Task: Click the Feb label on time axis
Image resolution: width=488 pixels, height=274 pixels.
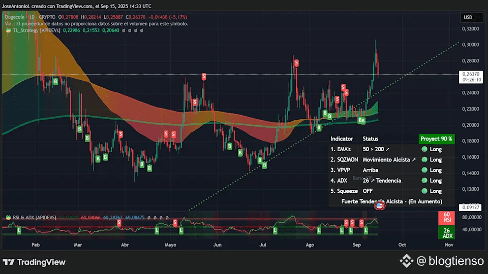Action: click(x=36, y=245)
